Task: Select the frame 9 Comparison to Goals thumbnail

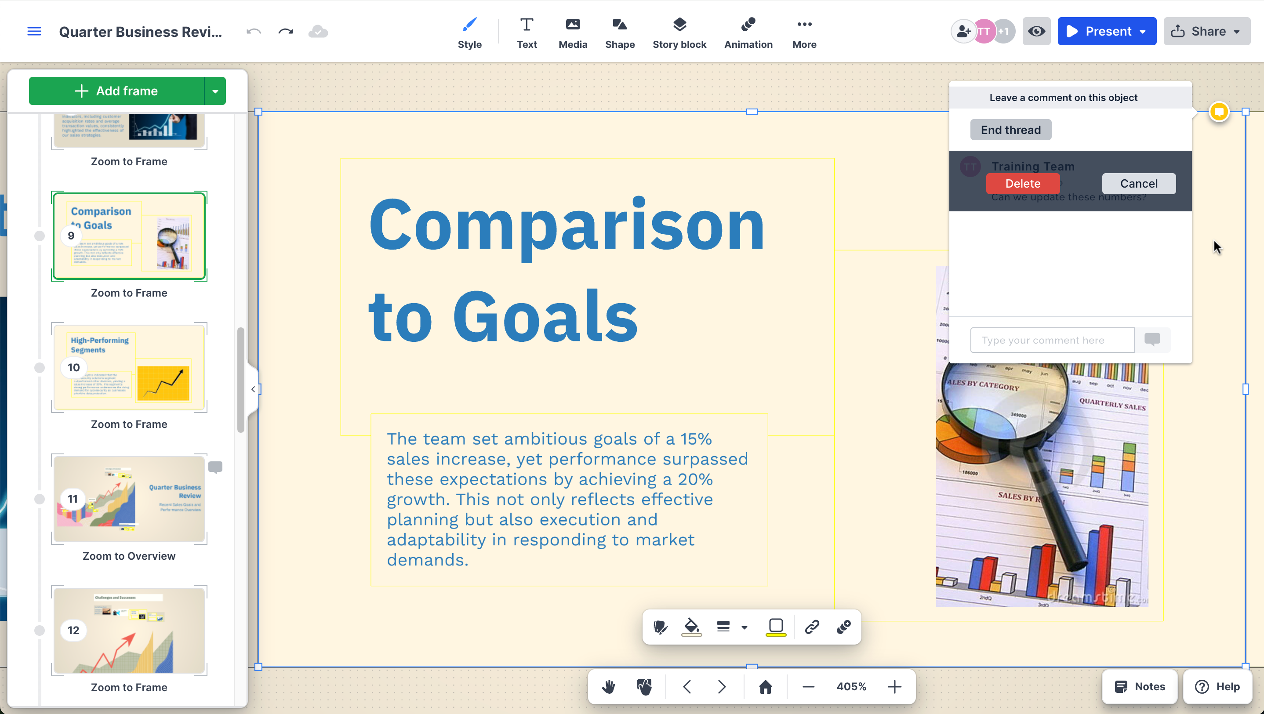Action: click(129, 236)
